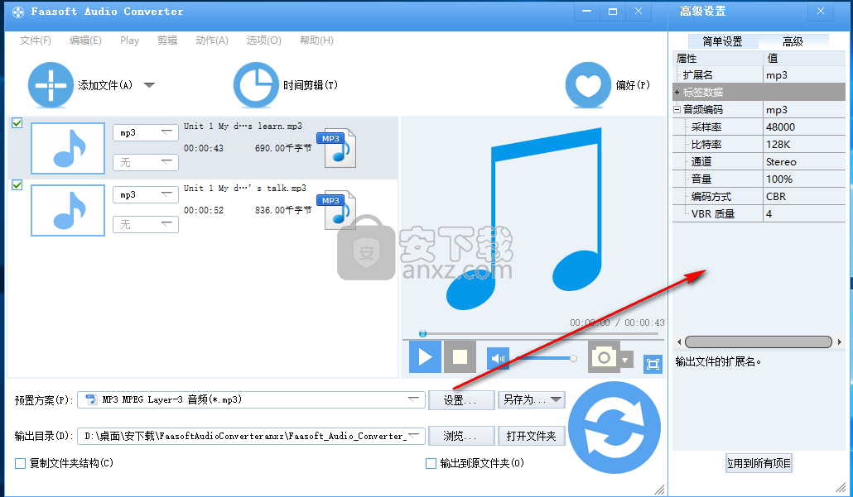Screen dimensions: 853x497
Task: Start conversion with the big refresh button
Action: click(614, 428)
